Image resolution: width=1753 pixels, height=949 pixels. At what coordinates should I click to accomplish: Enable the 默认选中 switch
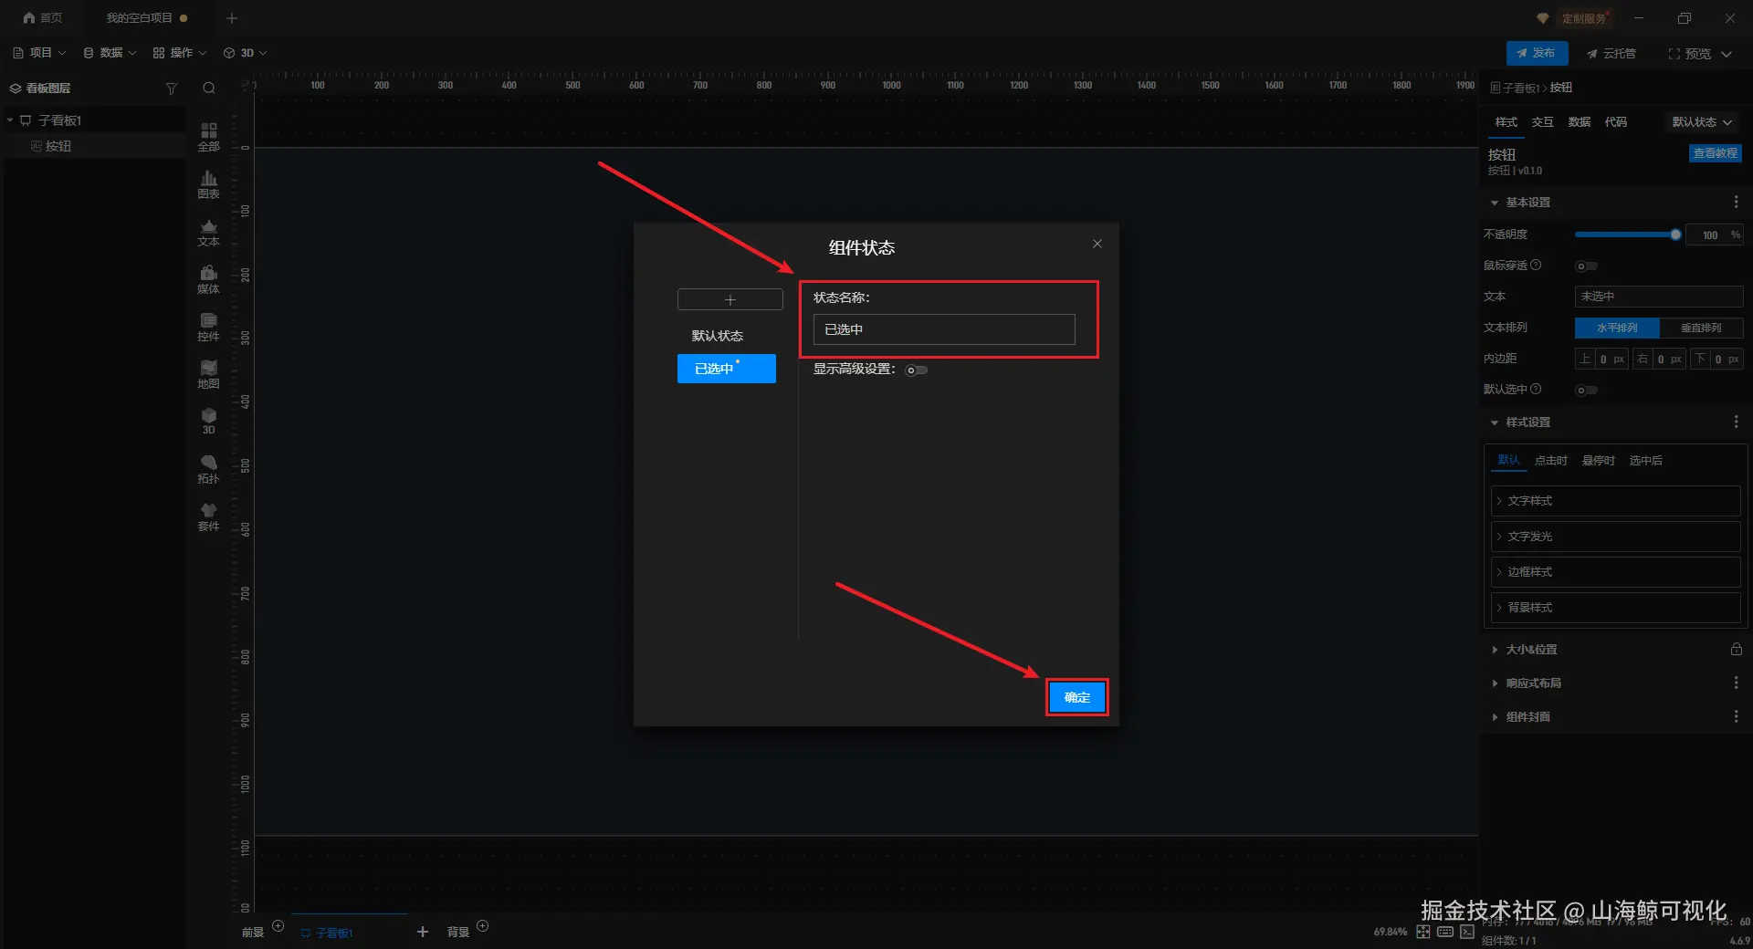pos(1587,391)
